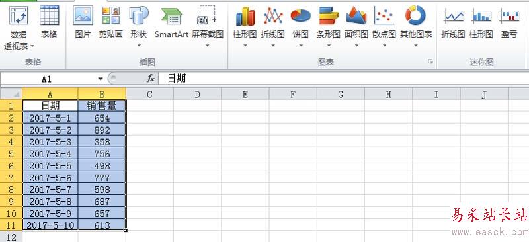This screenshot has width=529, height=242.
Task: Select the cell with value 654
Action: point(102,118)
